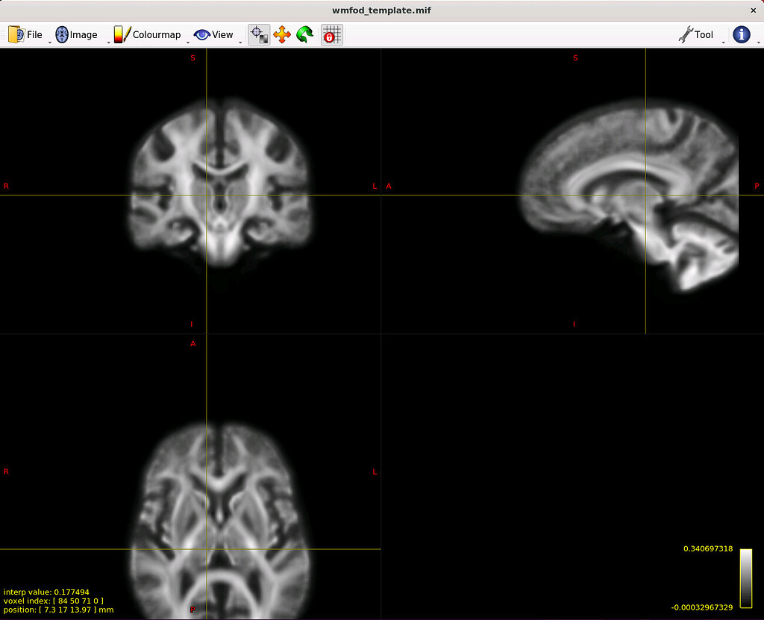The image size is (764, 620).
Task: Click the wmfod_template.mif title bar
Action: pos(381,10)
